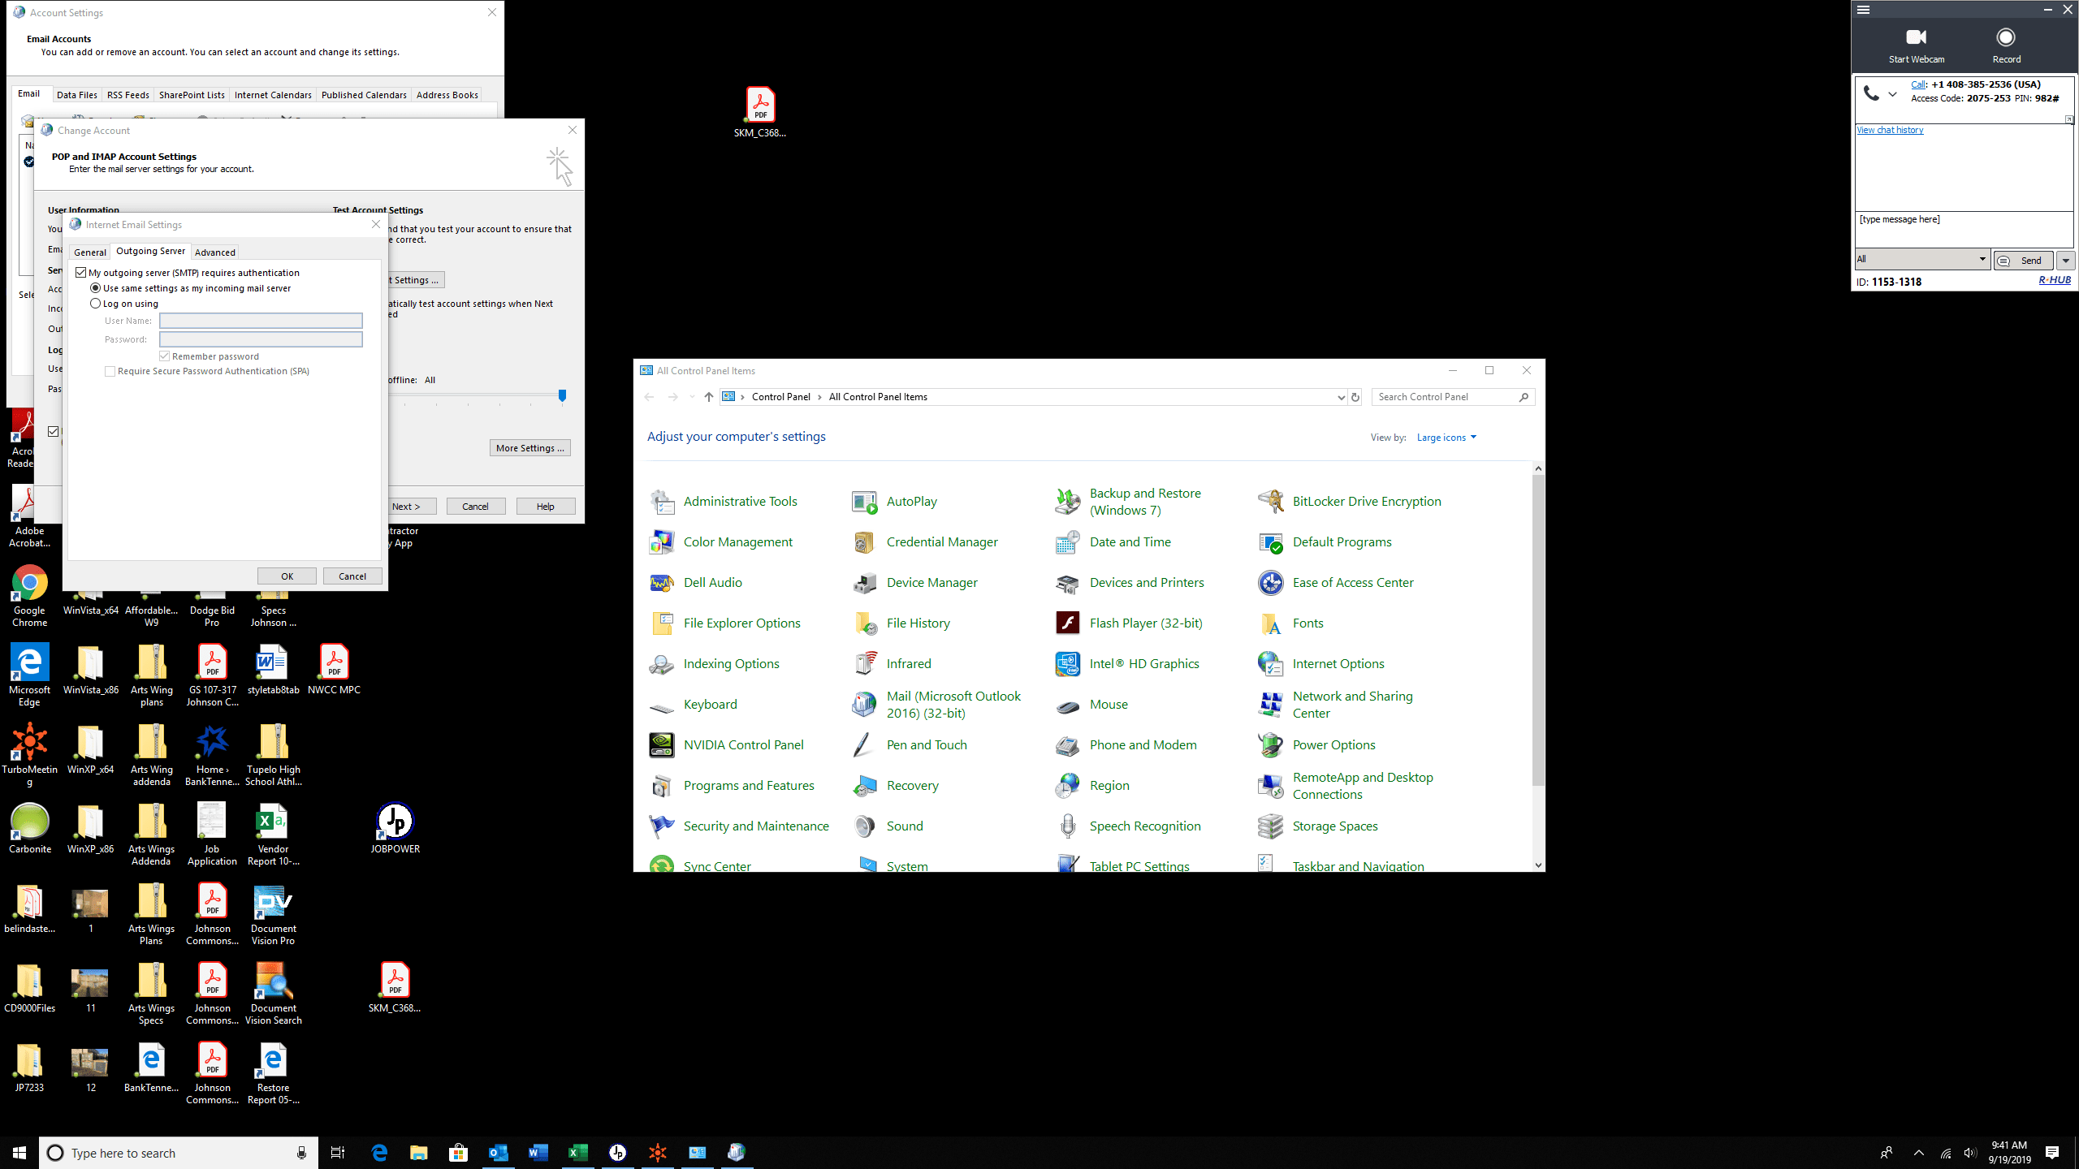The height and width of the screenshot is (1169, 2079).
Task: Click OK in Internet Email Settings
Action: [x=287, y=576]
